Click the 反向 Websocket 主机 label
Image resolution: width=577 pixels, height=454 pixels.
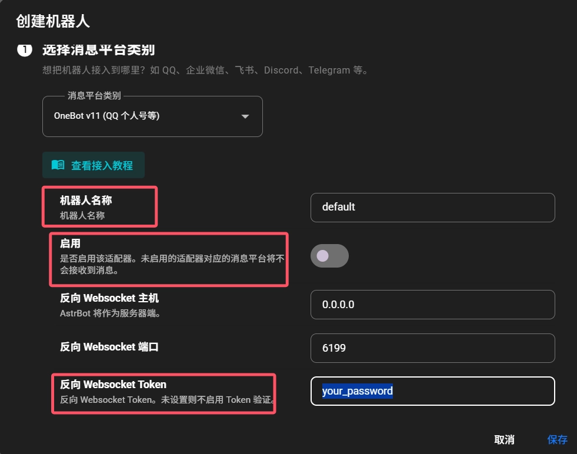[109, 298]
